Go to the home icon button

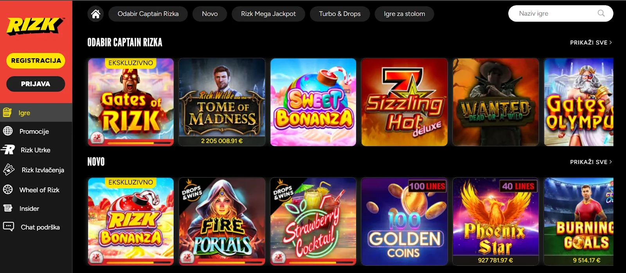(96, 14)
